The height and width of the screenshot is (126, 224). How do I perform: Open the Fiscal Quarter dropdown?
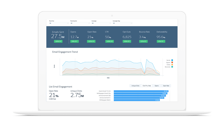80,23
